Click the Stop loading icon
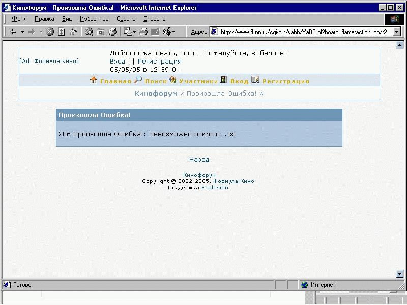 click(50, 32)
